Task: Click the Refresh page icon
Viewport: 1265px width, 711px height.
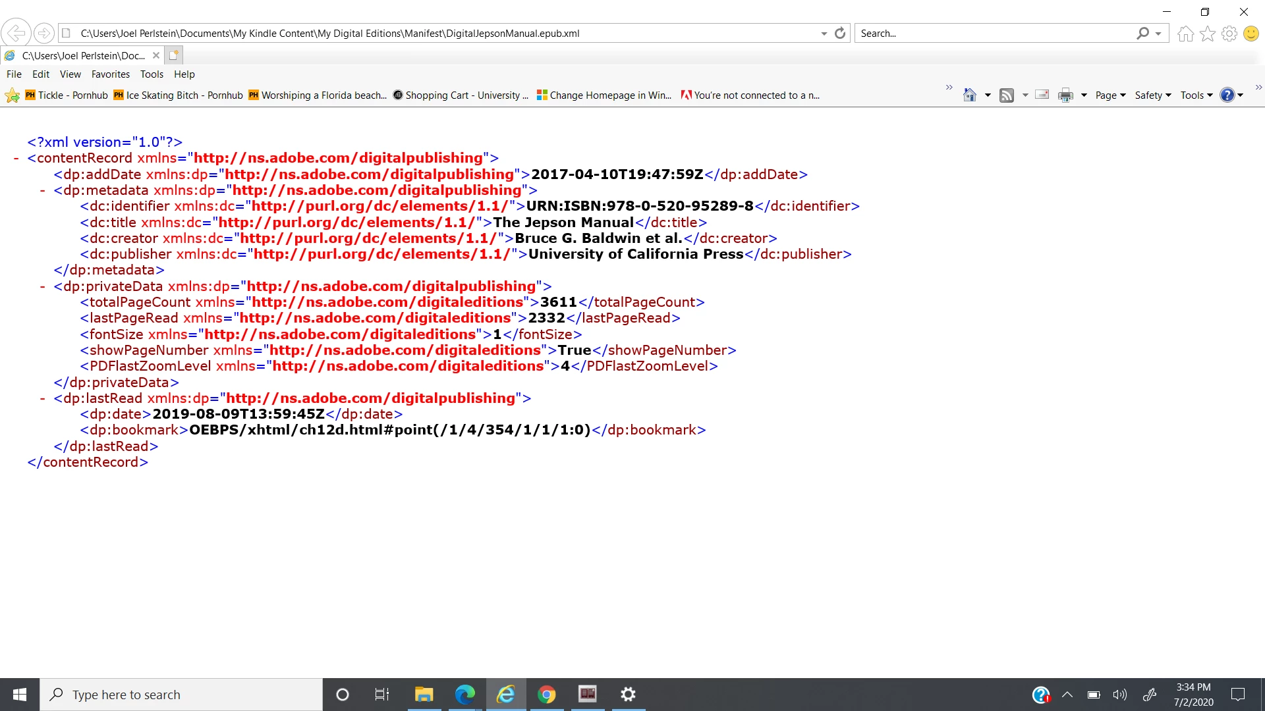Action: 840,34
